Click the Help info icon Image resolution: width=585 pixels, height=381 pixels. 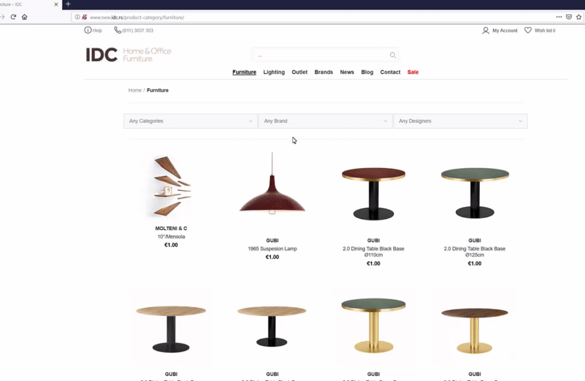coord(88,30)
